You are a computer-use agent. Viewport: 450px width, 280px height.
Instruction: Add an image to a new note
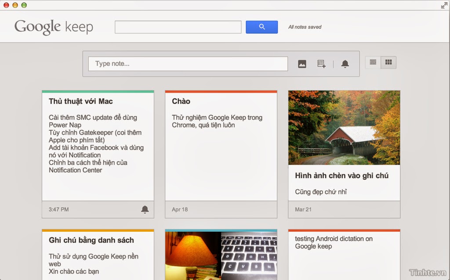(x=302, y=64)
